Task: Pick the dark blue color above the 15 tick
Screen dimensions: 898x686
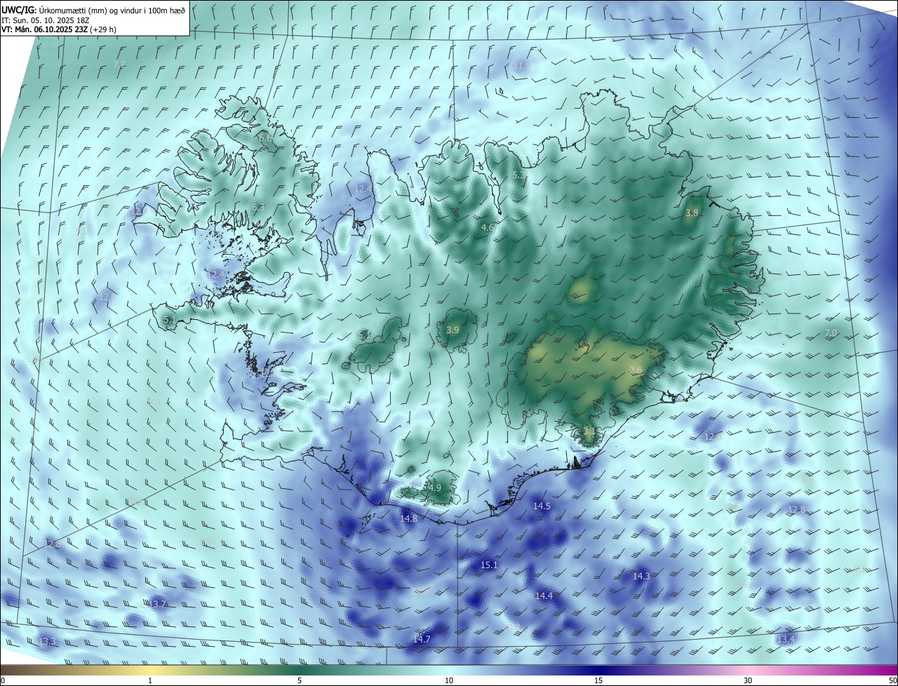Action: [x=598, y=670]
